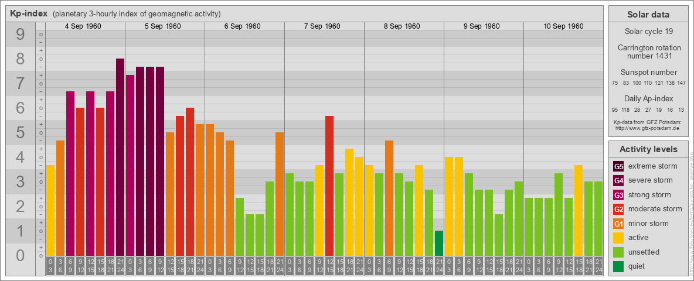This screenshot has height=281, width=694.
Task: Click the magenta bar for 5 Sep 0-3
Action: coord(130,165)
